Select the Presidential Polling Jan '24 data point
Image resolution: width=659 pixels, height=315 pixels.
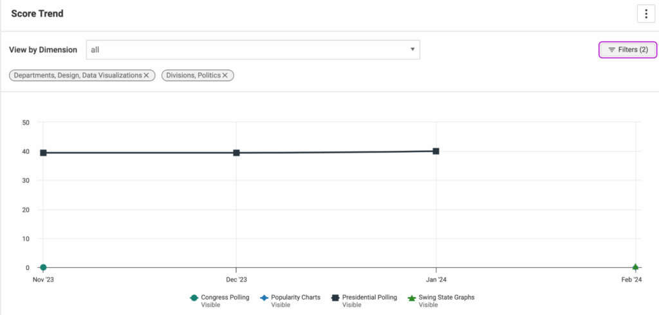click(x=436, y=151)
